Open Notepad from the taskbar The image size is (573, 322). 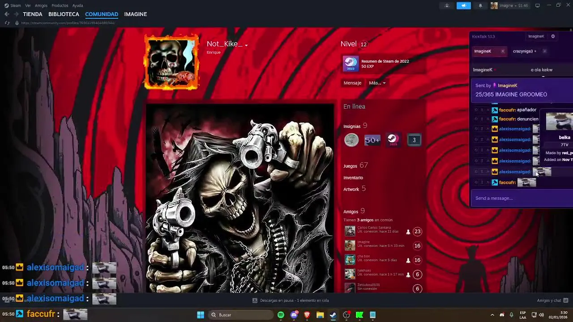tap(372, 315)
